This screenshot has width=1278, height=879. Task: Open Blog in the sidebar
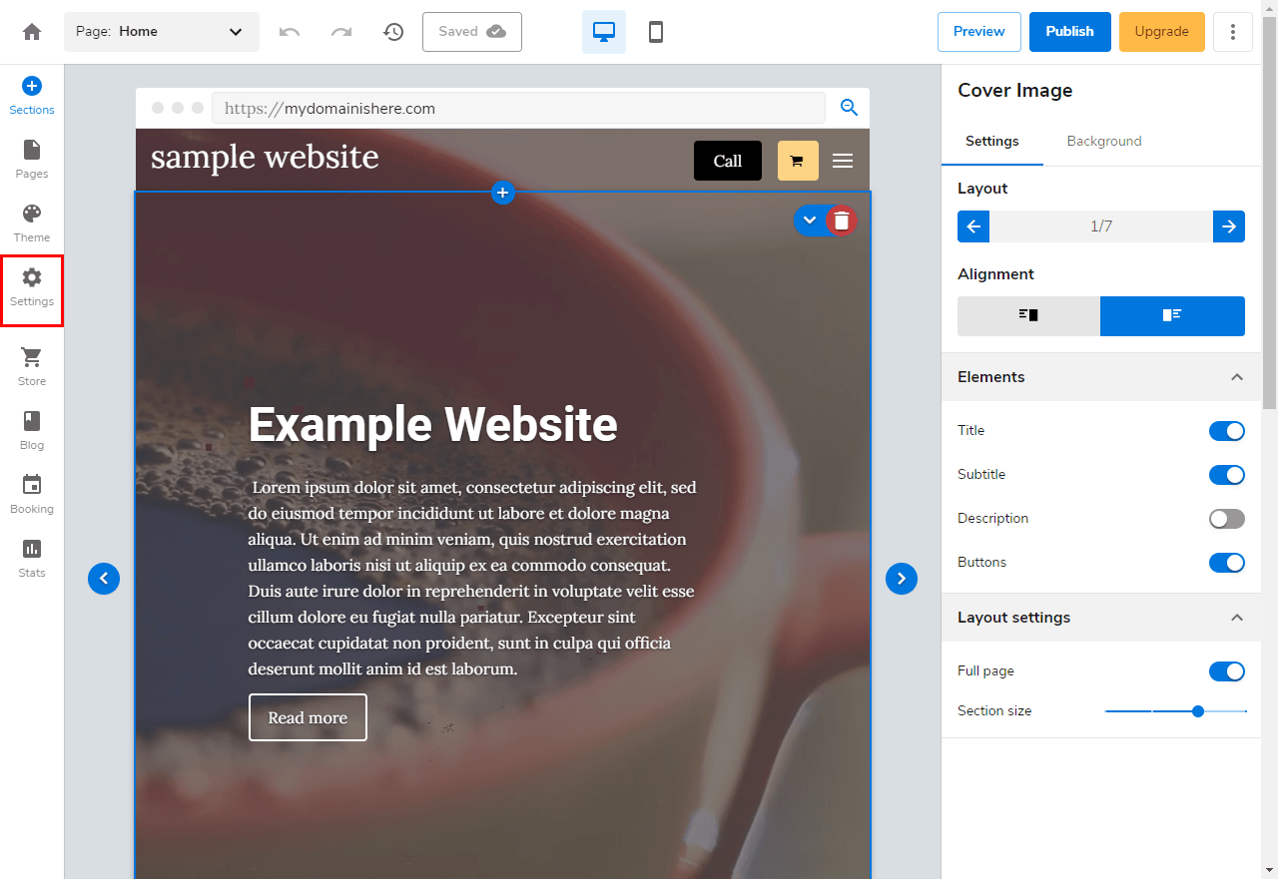point(32,431)
